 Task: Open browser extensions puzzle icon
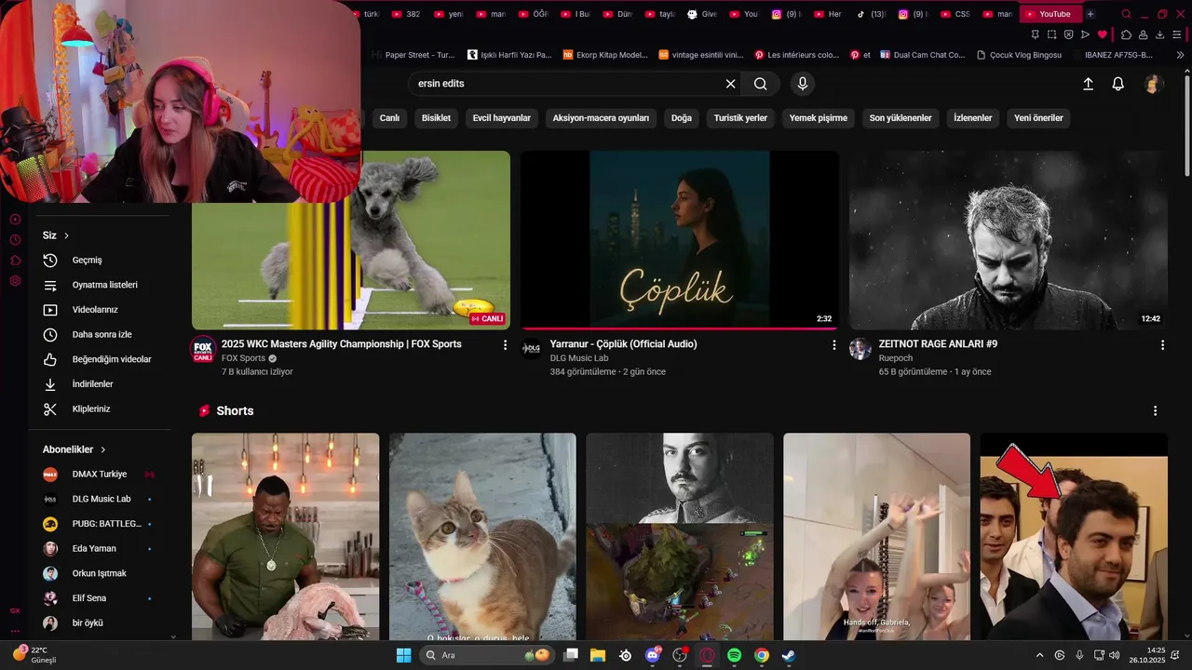(x=1126, y=34)
